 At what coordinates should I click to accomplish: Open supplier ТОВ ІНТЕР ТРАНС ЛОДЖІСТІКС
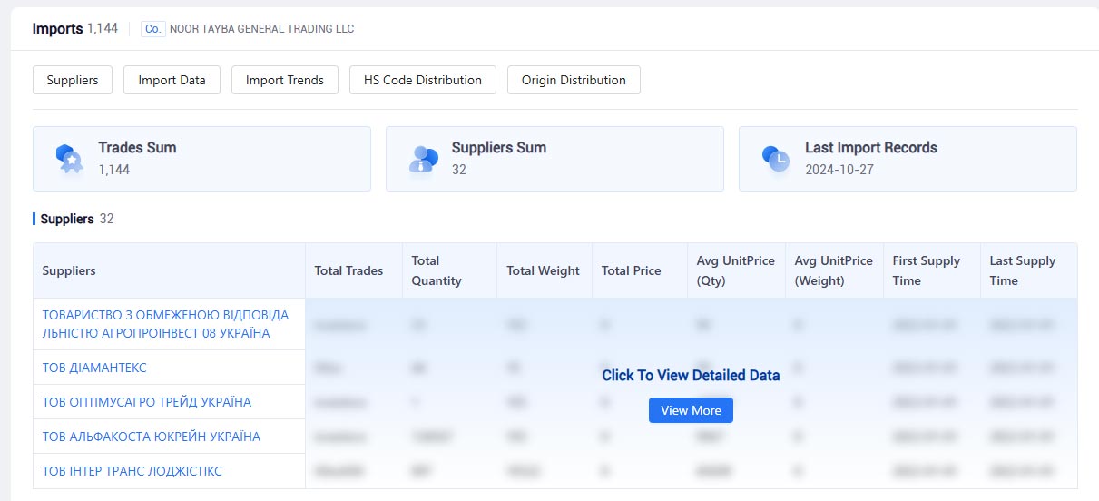pos(132,471)
